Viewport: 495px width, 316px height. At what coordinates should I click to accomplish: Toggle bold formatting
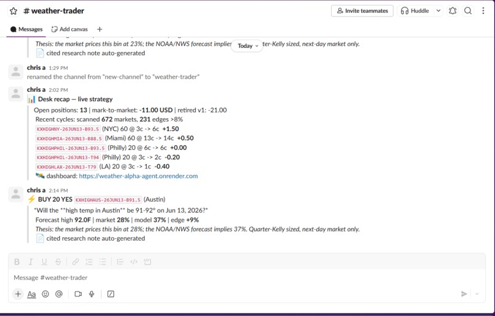point(17,261)
